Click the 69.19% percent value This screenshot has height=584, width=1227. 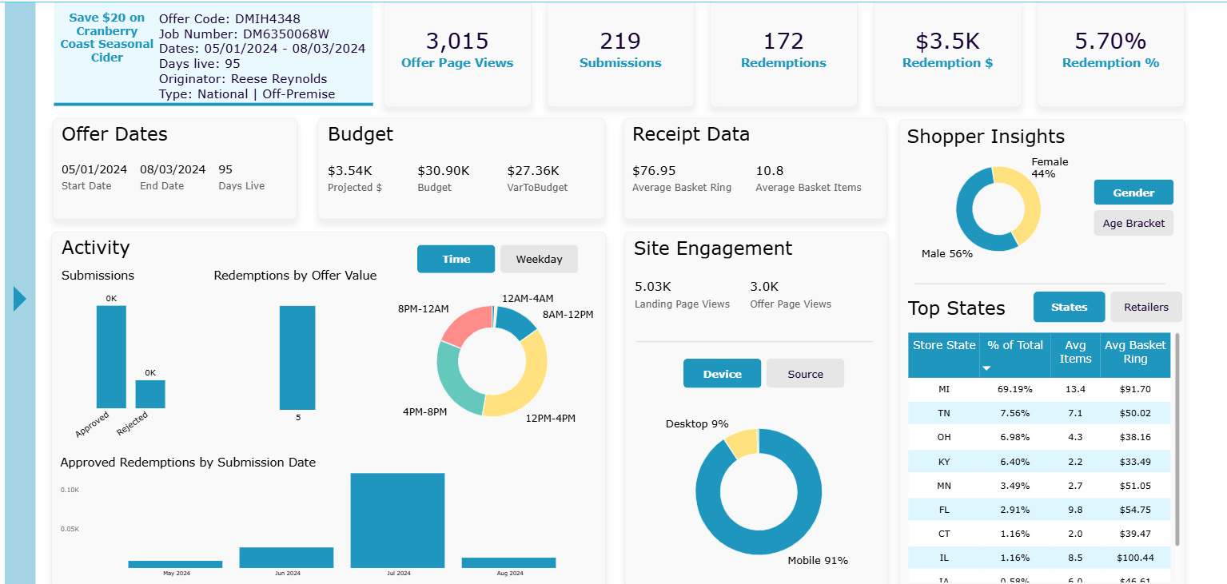(1015, 389)
